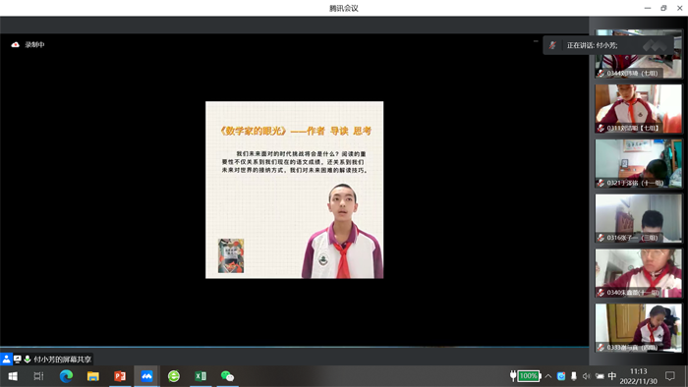Open the green 360 browser taskbar icon
The image size is (688, 387).
tap(174, 376)
